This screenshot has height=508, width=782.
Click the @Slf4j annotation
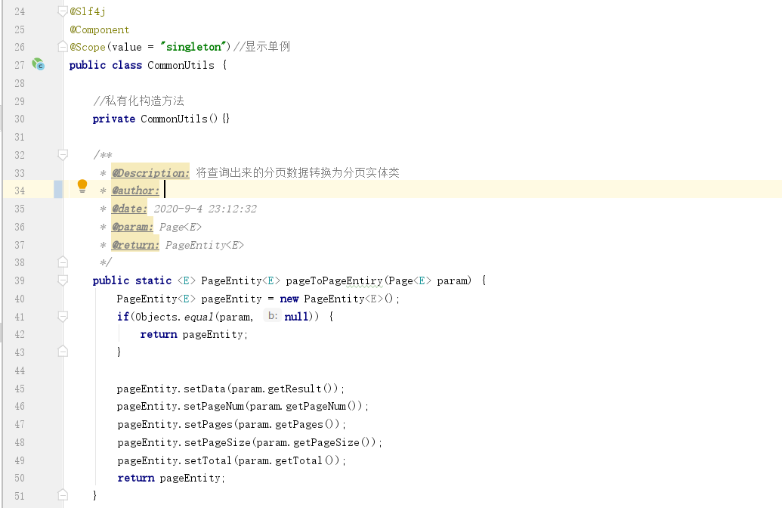[x=88, y=11]
